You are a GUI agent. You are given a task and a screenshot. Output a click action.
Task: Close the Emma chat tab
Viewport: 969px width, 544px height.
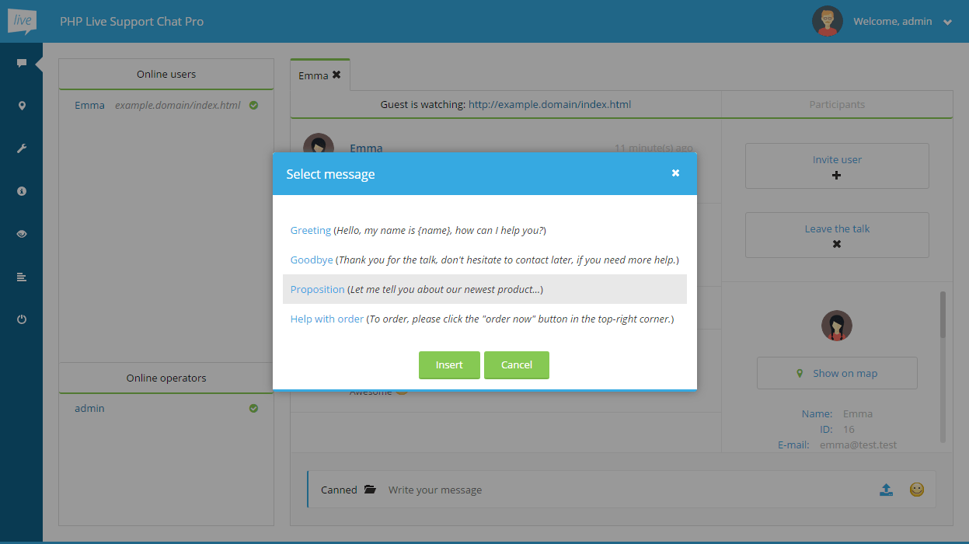point(336,75)
